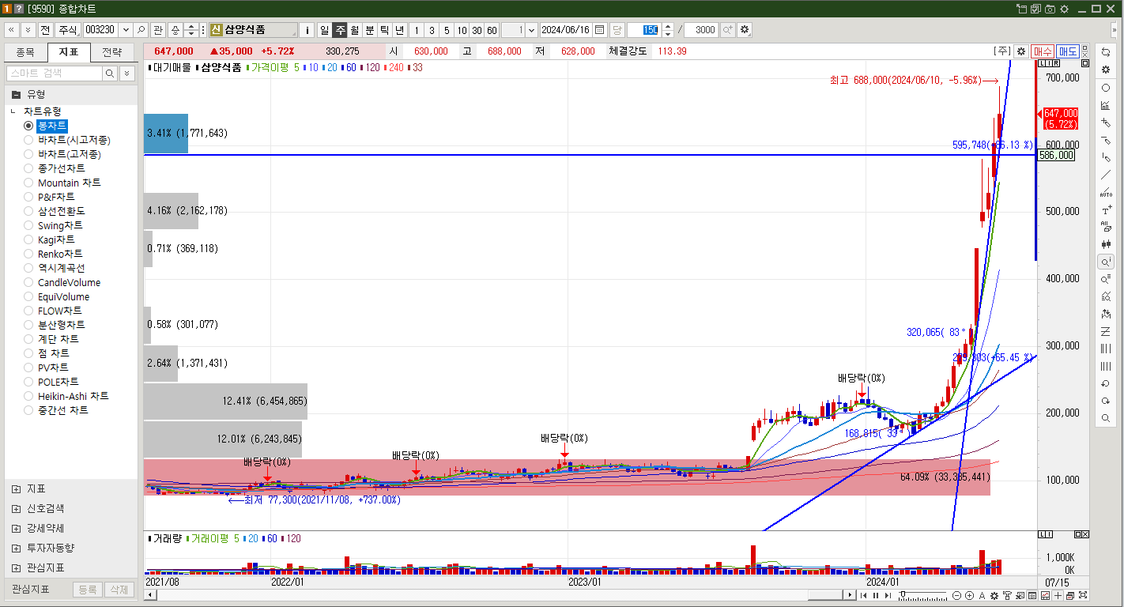Click the fullscreen expand icon bottom right
Screen dimensions: 1124x607
click(1083, 595)
